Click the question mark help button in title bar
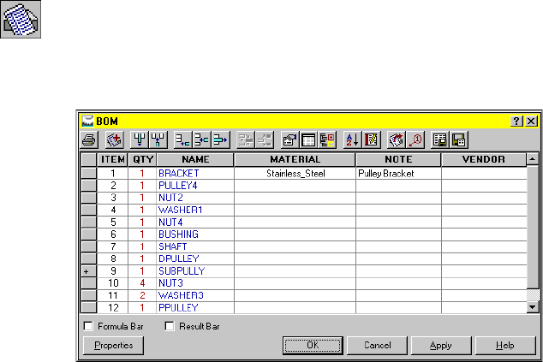 [x=516, y=122]
